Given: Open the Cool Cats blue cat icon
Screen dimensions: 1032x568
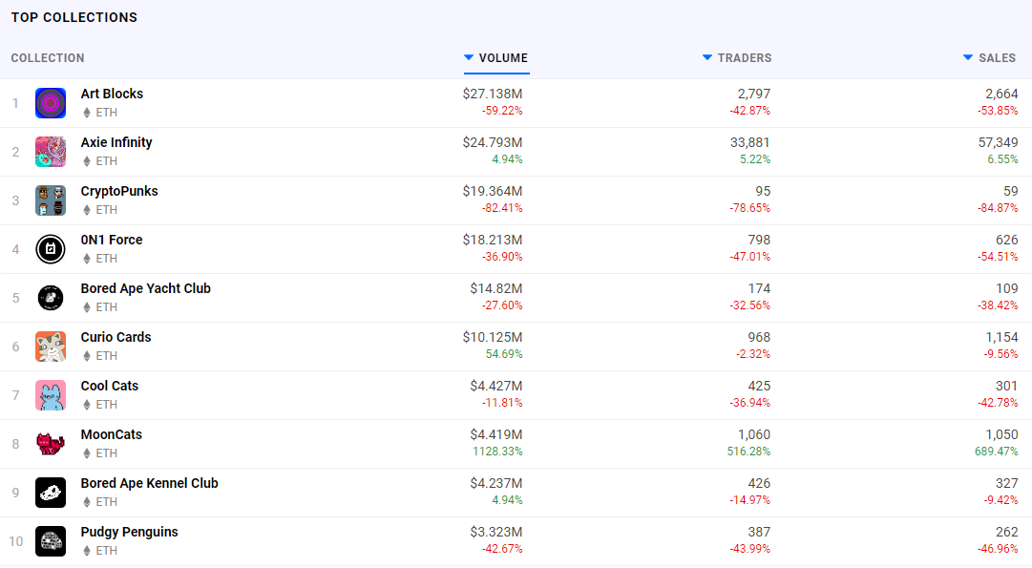Looking at the screenshot, I should pos(51,395).
